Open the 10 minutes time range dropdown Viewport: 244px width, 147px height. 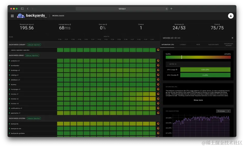tap(223, 111)
